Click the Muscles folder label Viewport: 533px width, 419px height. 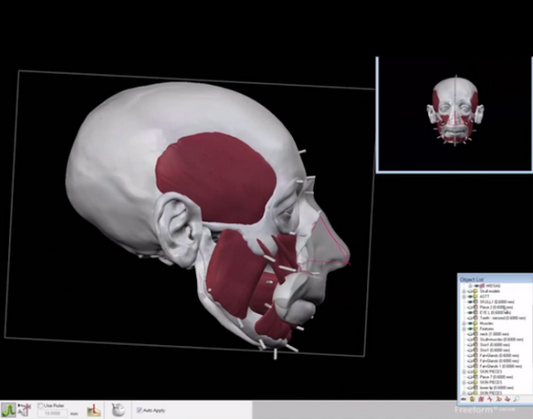pyautogui.click(x=486, y=323)
